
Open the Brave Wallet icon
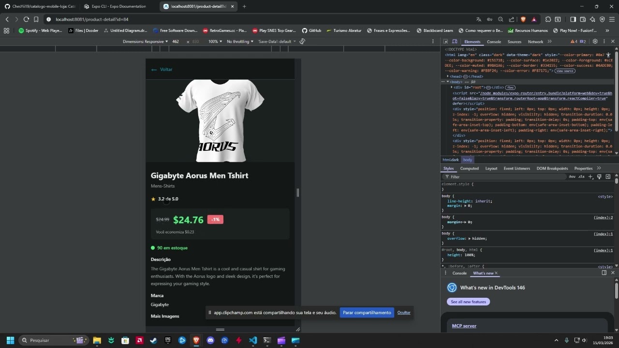(x=583, y=19)
